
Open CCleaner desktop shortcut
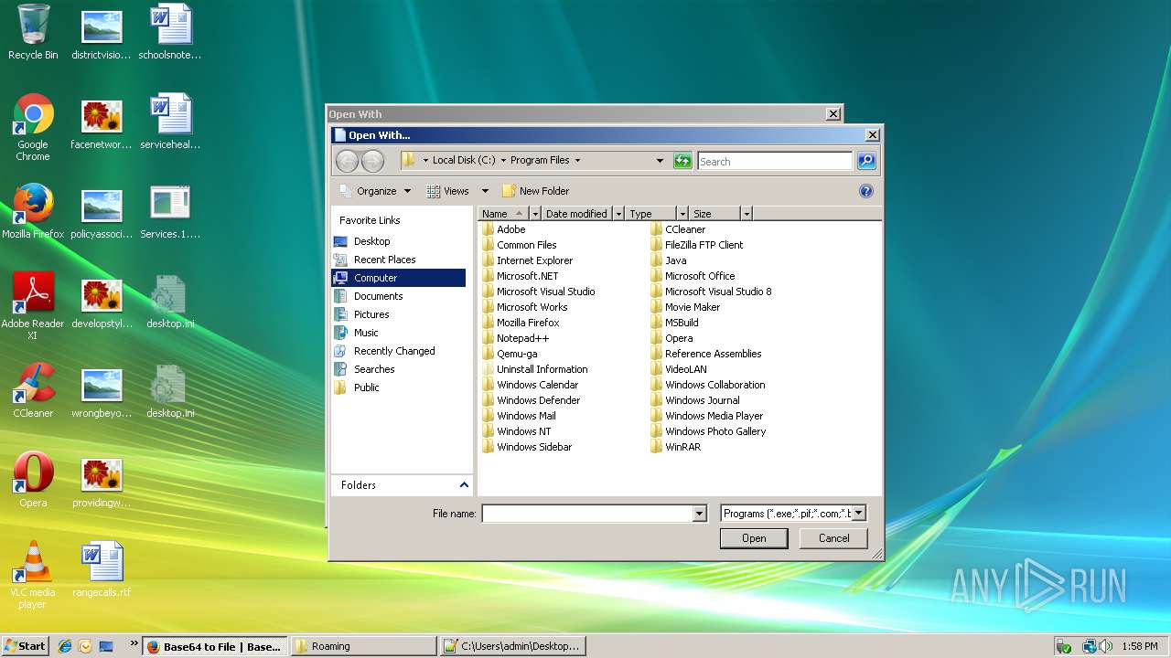point(33,390)
